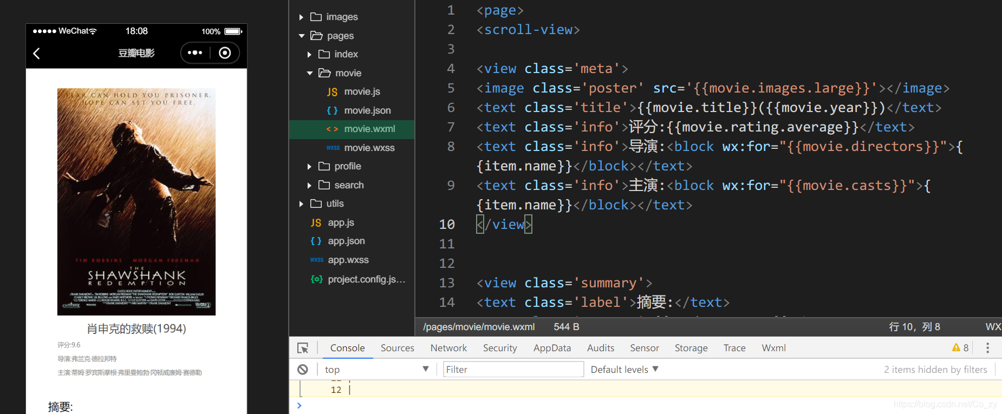The image size is (1002, 414).
Task: Expand the index folder arrow
Action: point(309,55)
